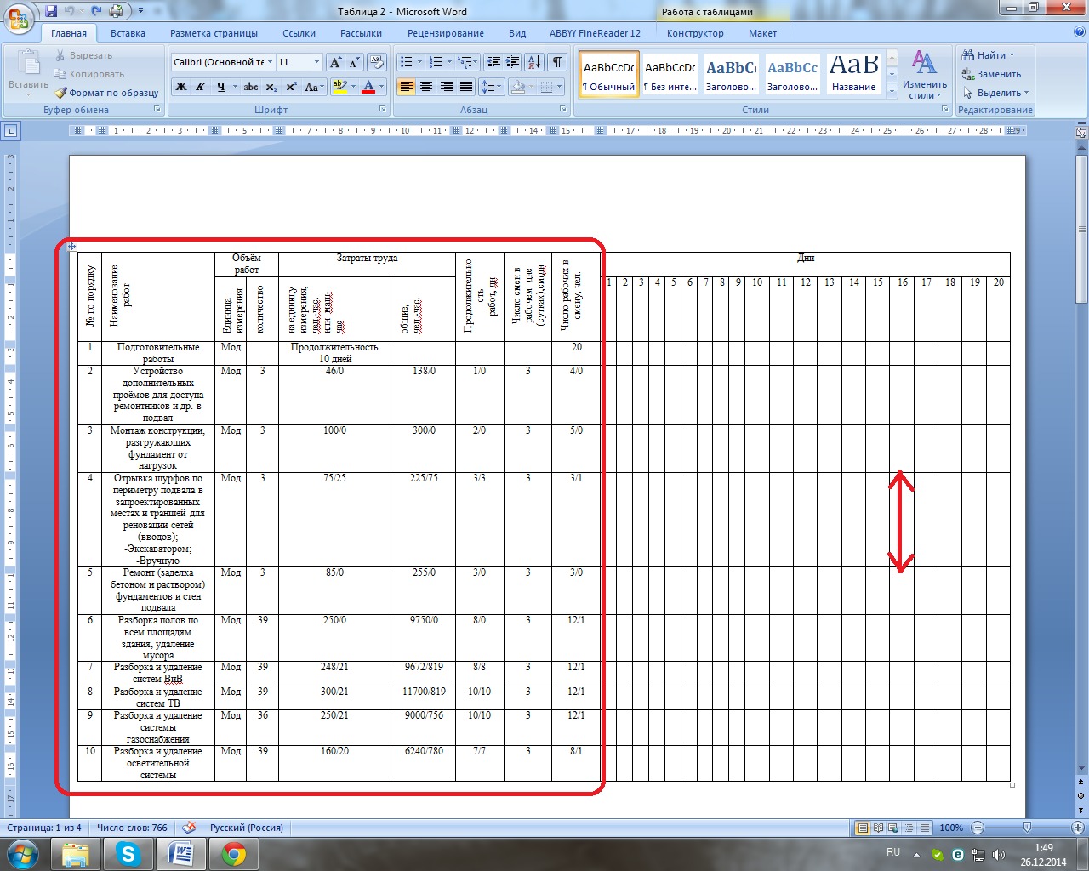Toggle italic formatting (К)
The image size is (1089, 871).
click(201, 87)
